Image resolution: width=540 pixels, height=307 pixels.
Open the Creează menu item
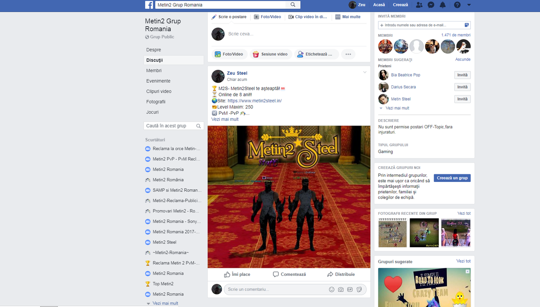click(400, 5)
